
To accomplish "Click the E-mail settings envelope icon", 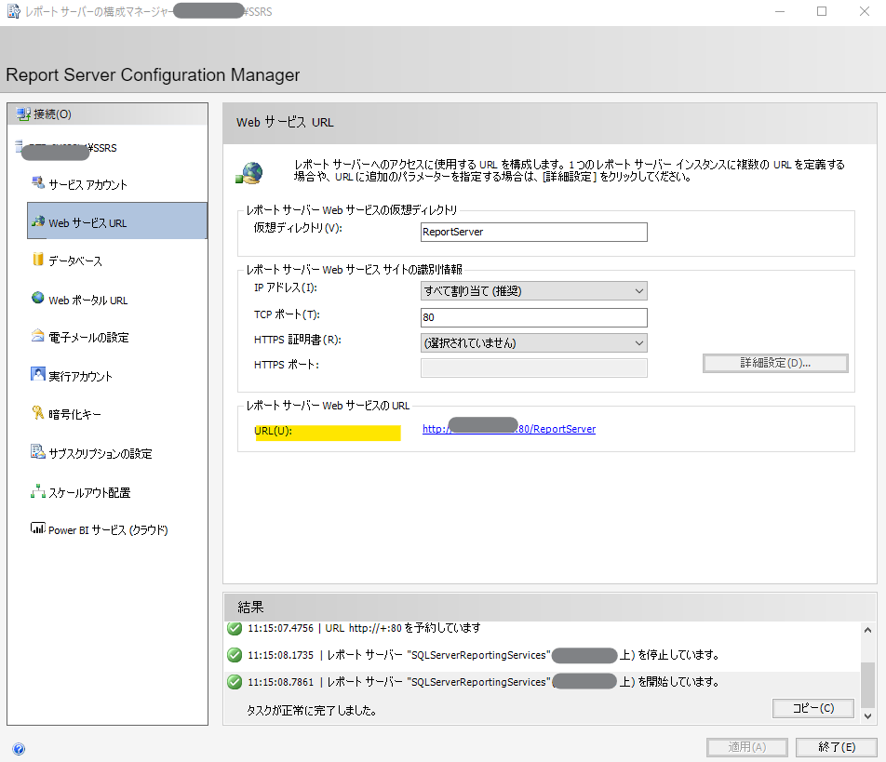I will click(38, 337).
